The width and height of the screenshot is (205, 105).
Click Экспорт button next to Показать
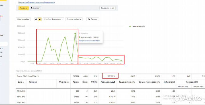[36, 8]
